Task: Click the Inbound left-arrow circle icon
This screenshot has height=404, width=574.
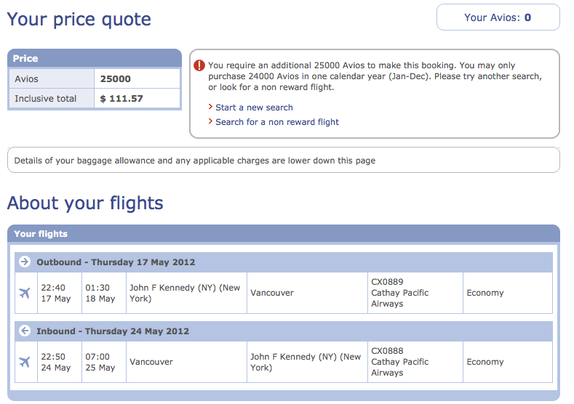Action: [x=25, y=331]
